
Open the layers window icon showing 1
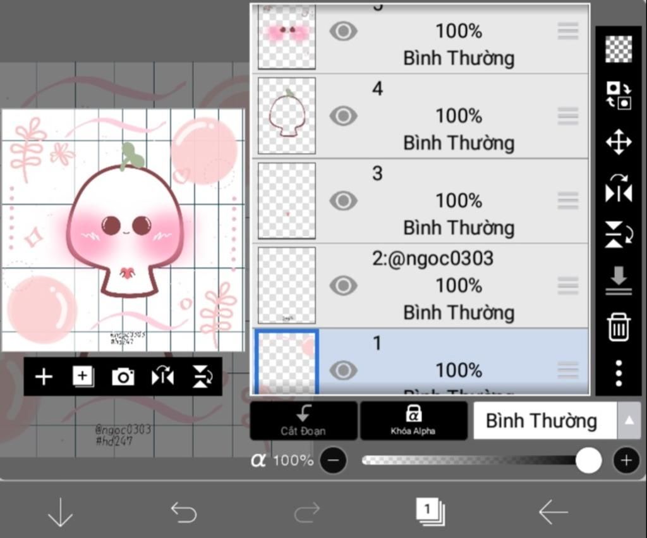(x=430, y=512)
